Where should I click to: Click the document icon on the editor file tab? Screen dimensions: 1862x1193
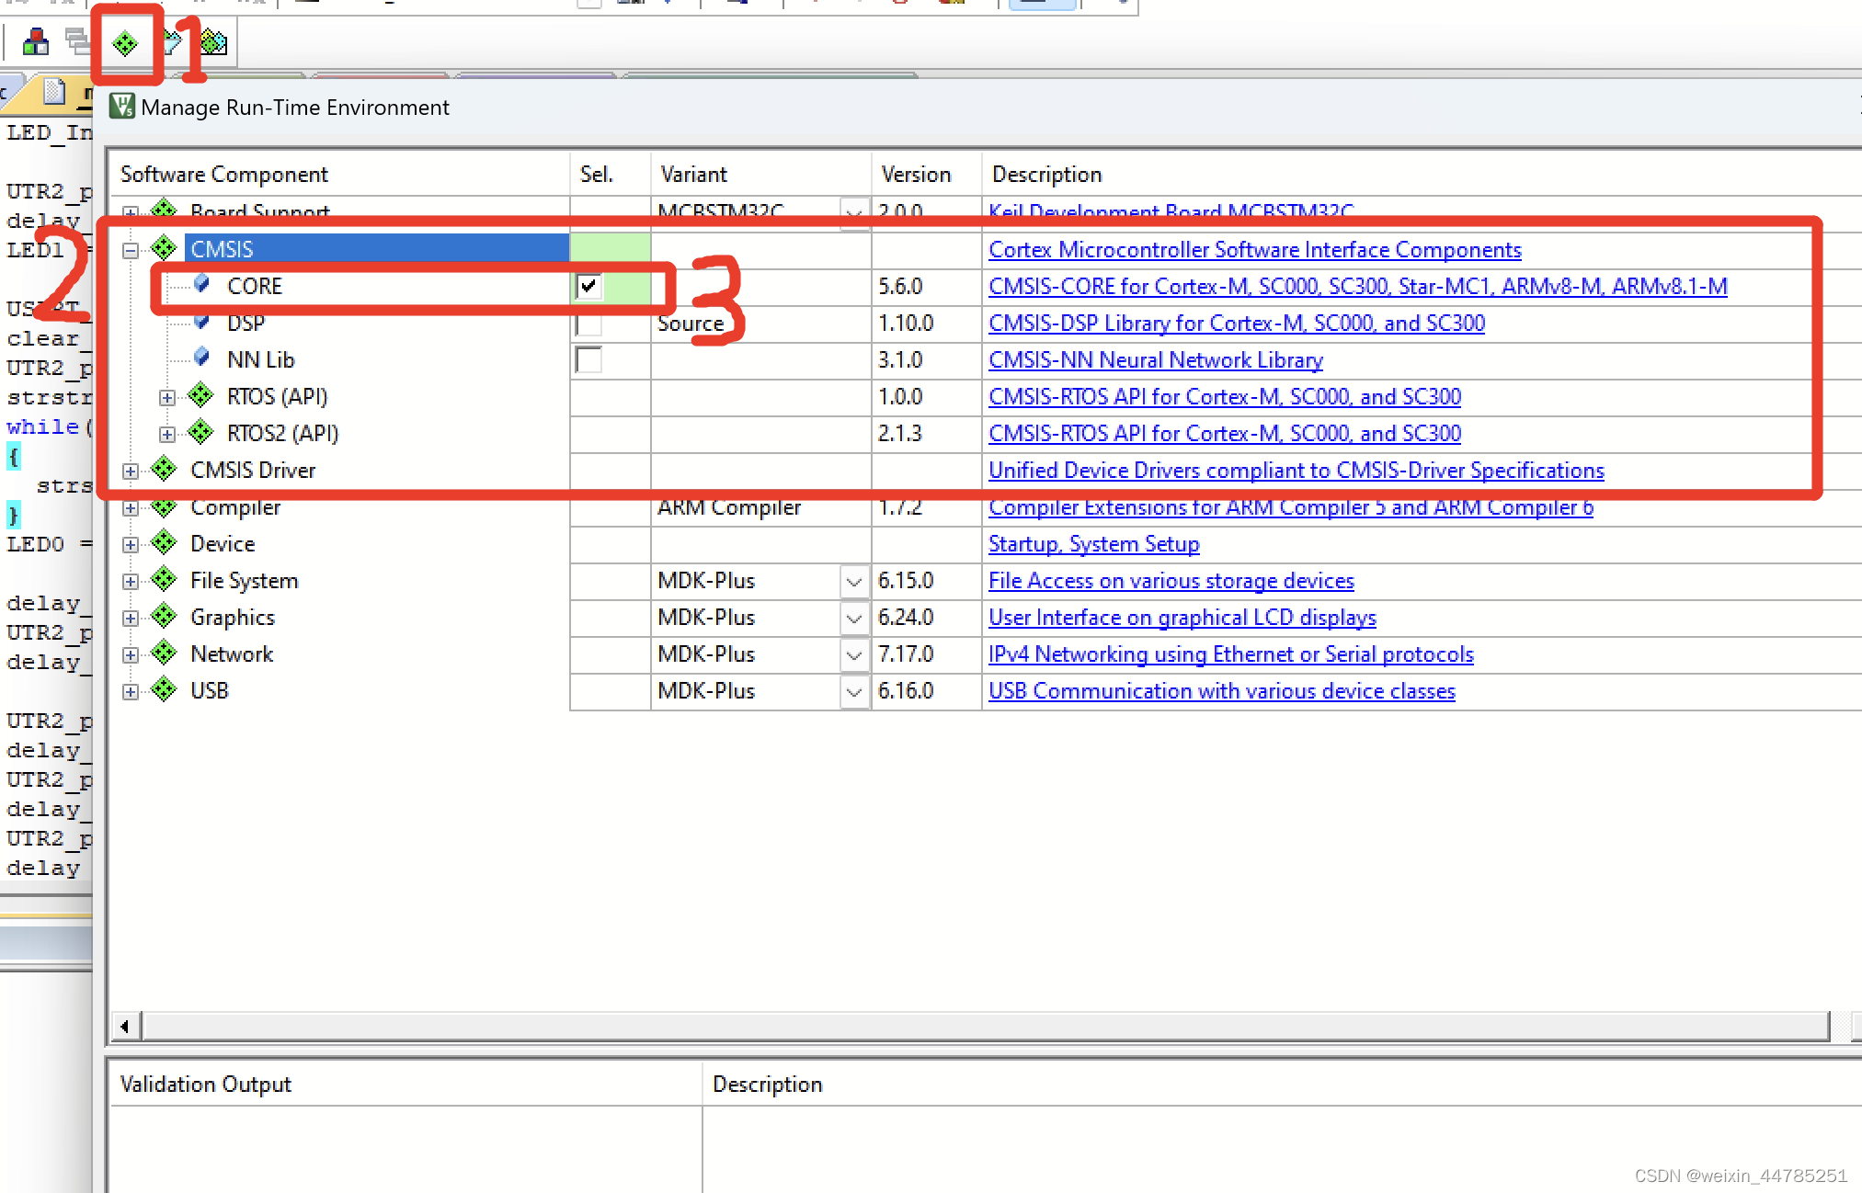(x=54, y=92)
